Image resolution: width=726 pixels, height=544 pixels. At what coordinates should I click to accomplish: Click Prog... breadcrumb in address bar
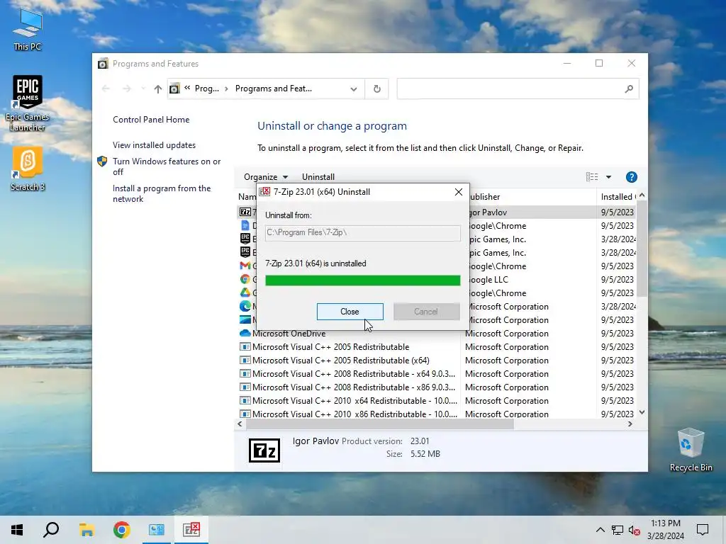tap(206, 89)
